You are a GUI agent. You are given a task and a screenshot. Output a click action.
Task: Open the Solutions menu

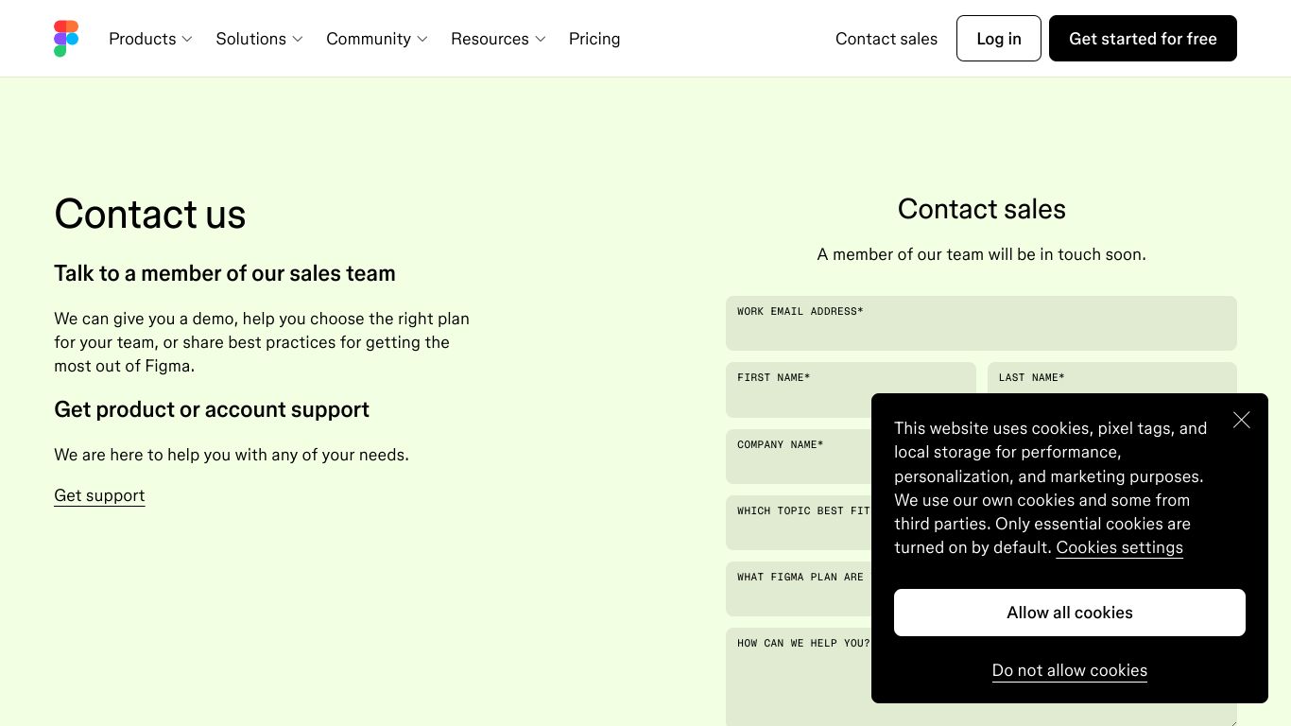259,39
